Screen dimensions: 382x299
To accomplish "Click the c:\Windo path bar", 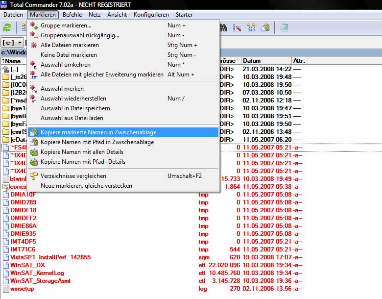I will pyautogui.click(x=14, y=52).
